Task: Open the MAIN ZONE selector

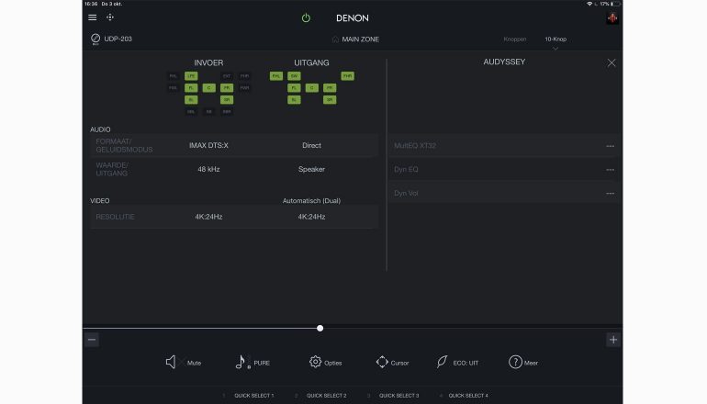Action: [354, 39]
